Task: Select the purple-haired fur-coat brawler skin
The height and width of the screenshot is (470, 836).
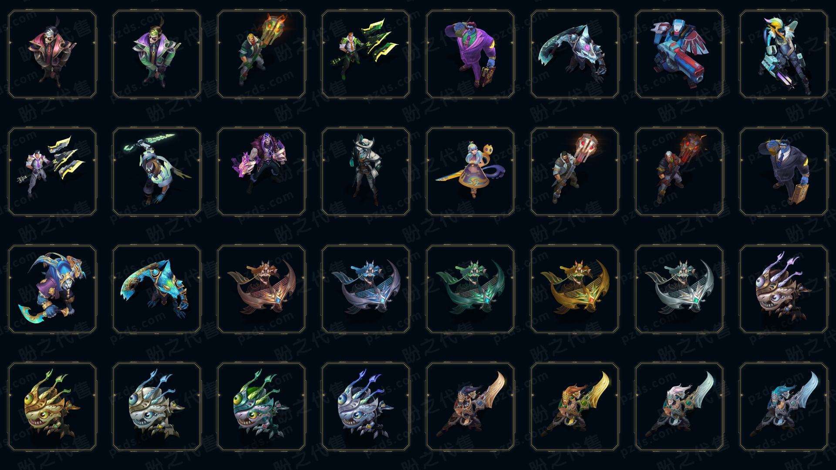Action: 261,171
